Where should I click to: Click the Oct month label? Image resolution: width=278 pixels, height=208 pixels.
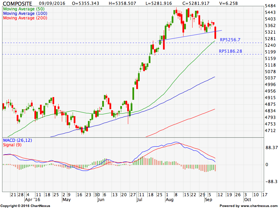pyautogui.click(x=247, y=200)
